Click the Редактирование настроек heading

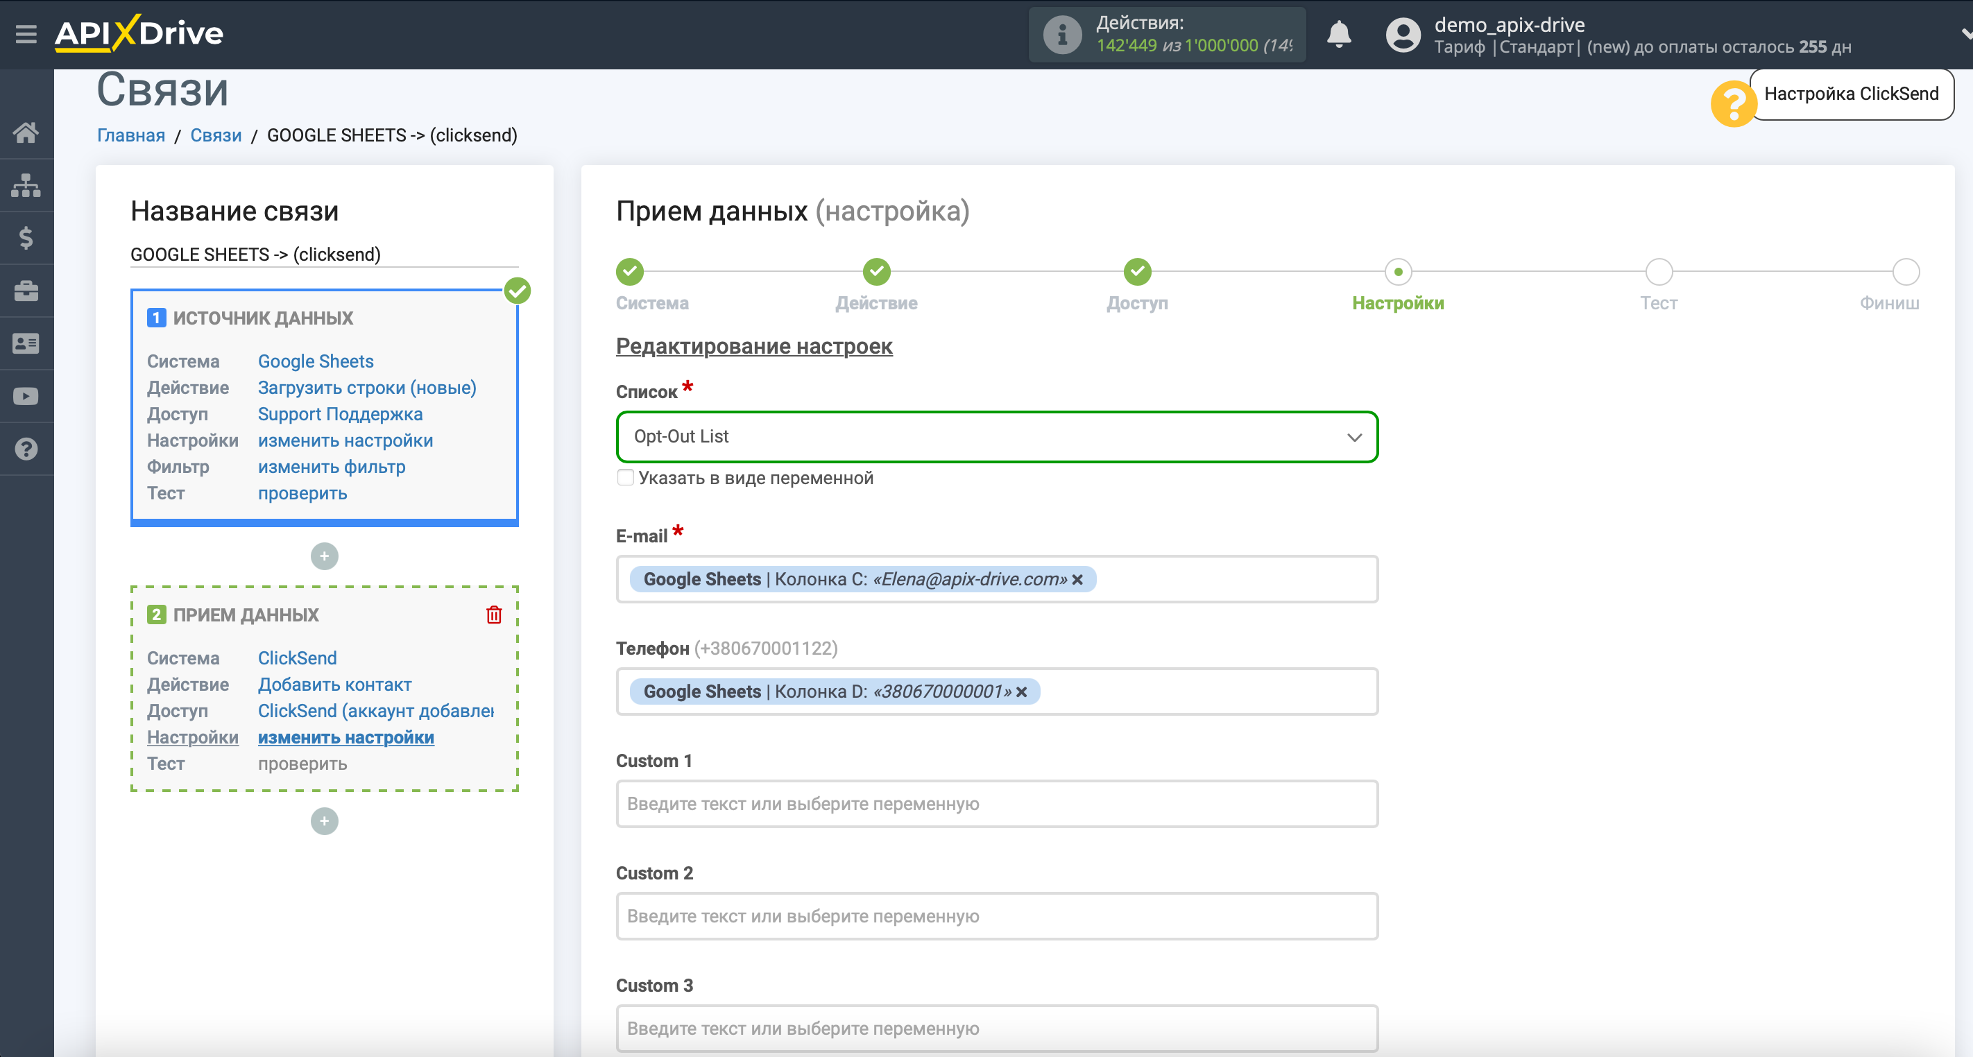pos(754,346)
